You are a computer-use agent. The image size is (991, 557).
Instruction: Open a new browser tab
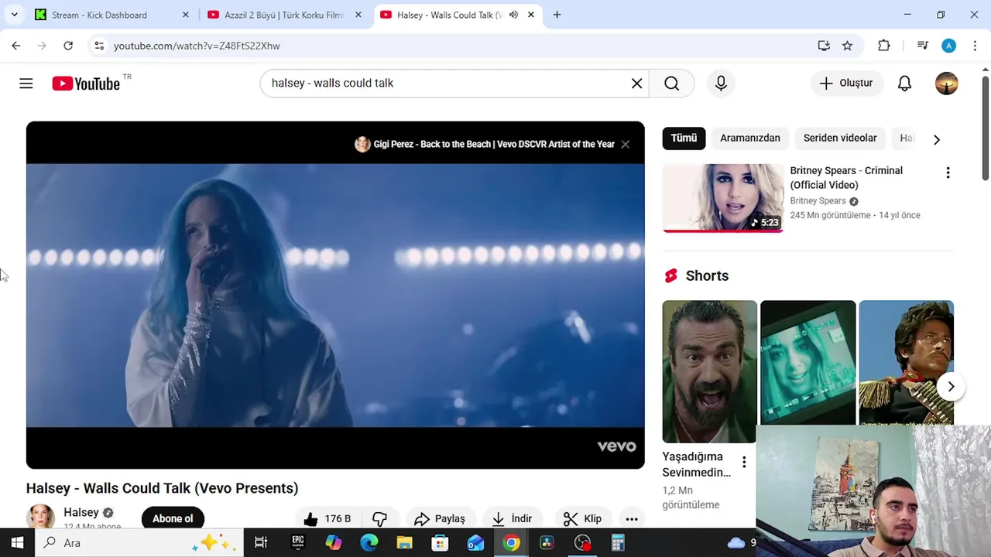tap(557, 15)
